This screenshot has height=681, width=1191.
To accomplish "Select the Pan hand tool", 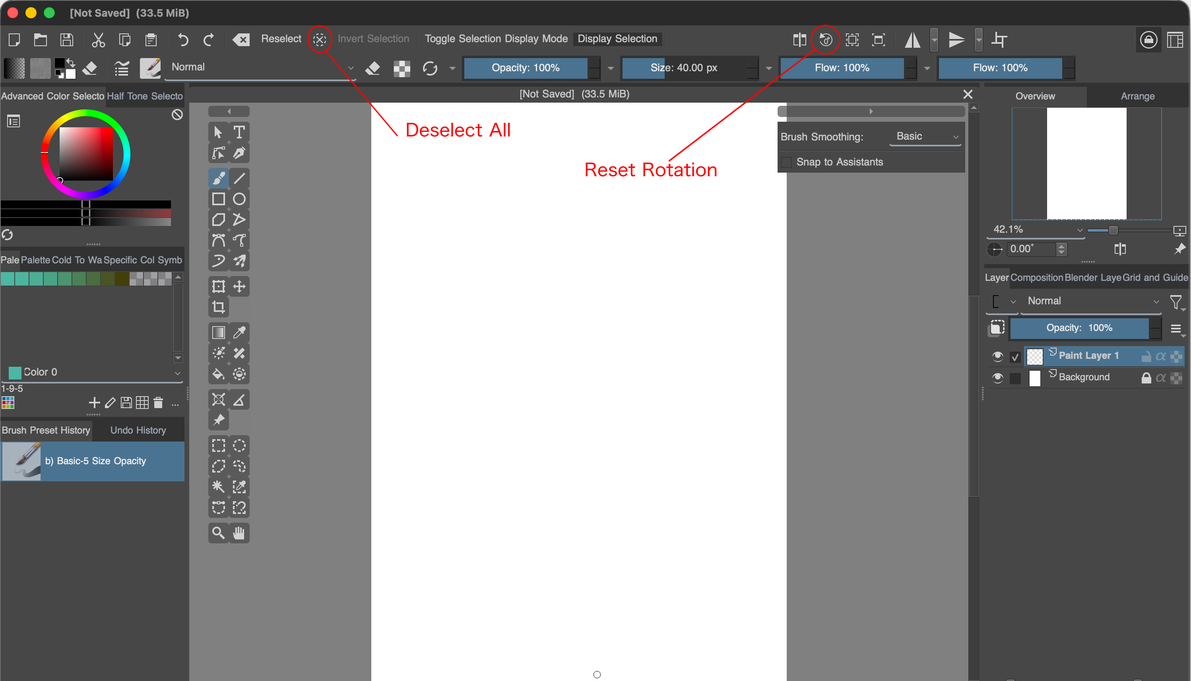I will (x=239, y=533).
